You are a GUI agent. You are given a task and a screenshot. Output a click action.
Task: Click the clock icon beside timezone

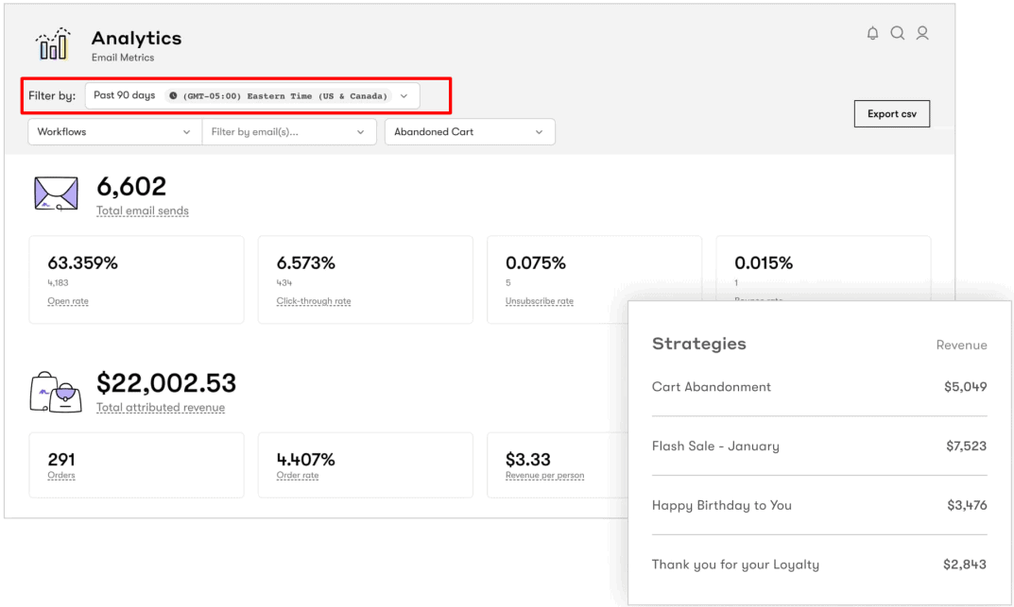173,96
